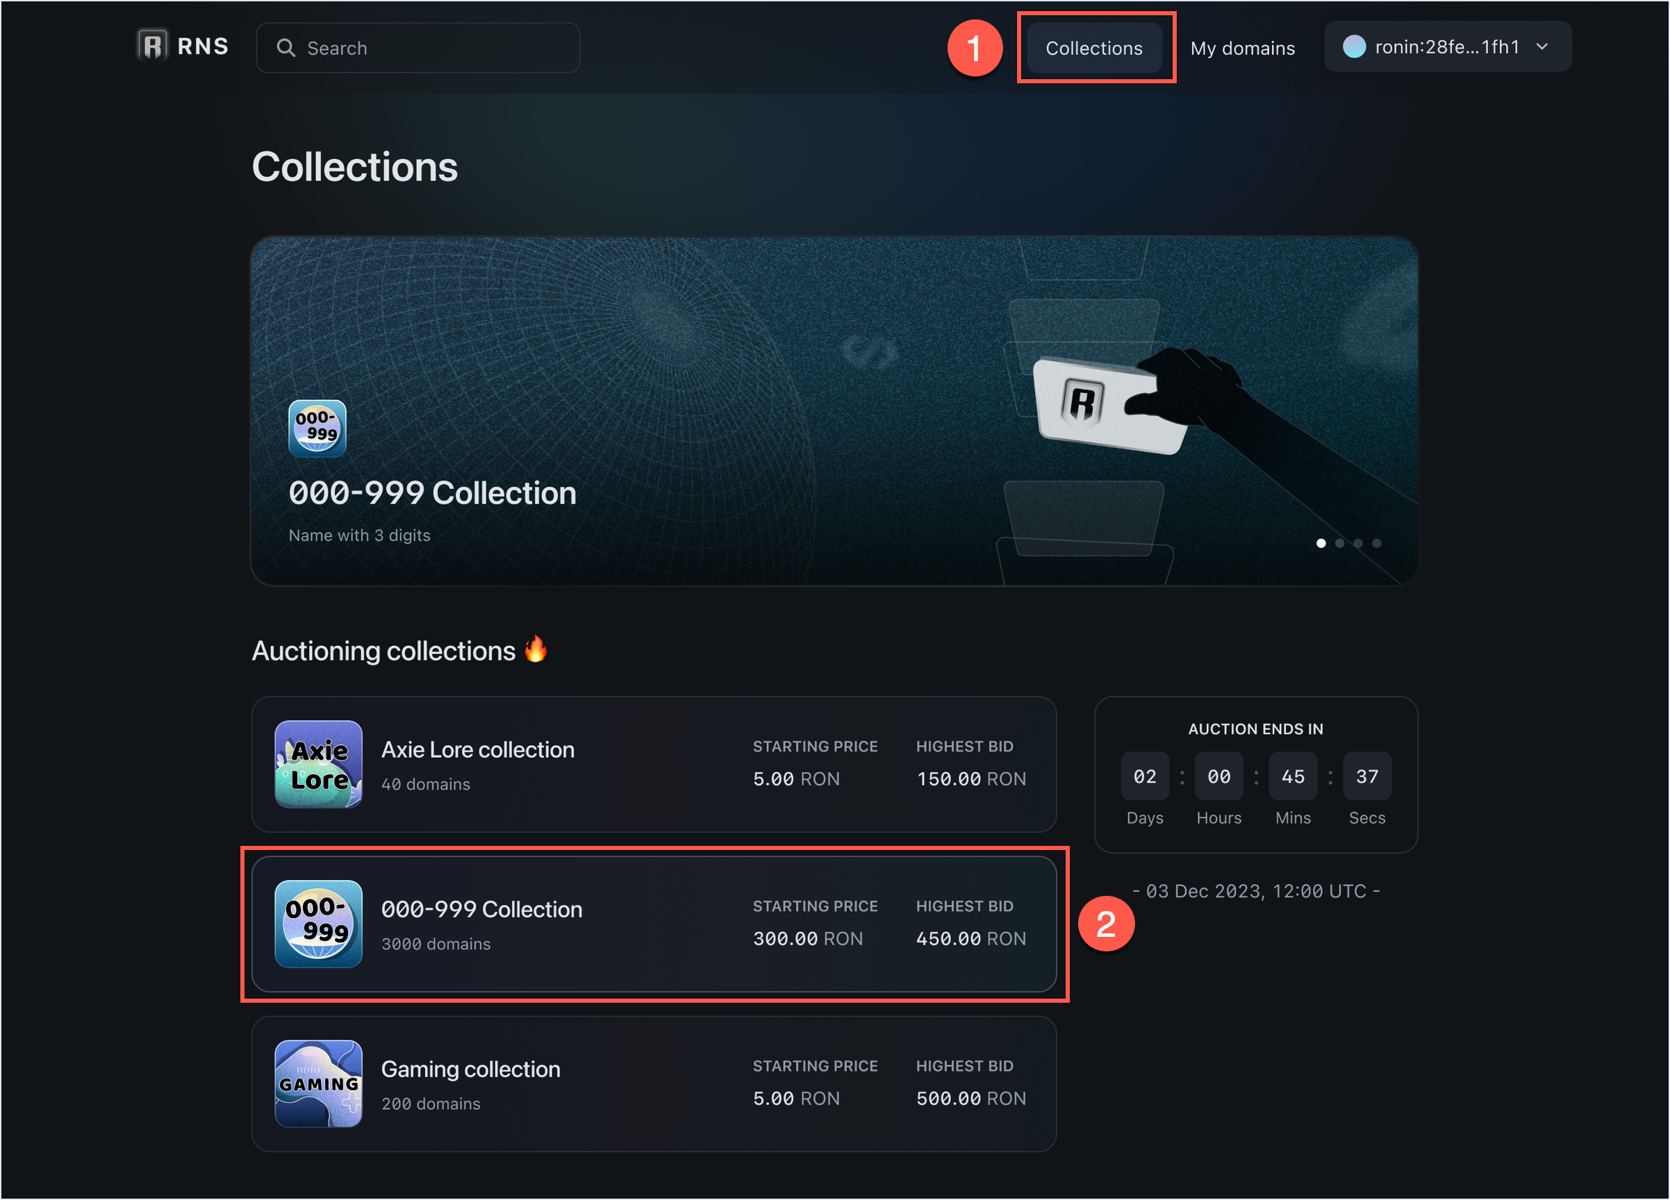Click the Axie Lore collection thumbnail icon
The image size is (1670, 1200).
[x=318, y=766]
